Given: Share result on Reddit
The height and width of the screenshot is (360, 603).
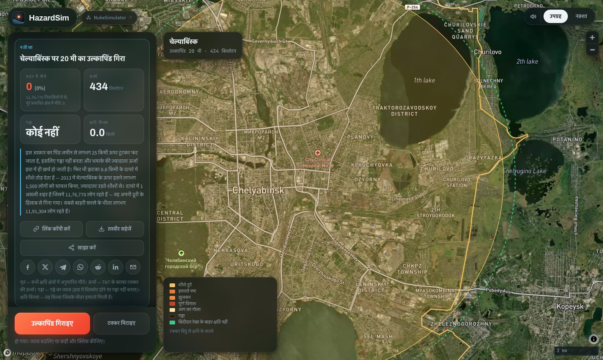Looking at the screenshot, I should [x=98, y=267].
